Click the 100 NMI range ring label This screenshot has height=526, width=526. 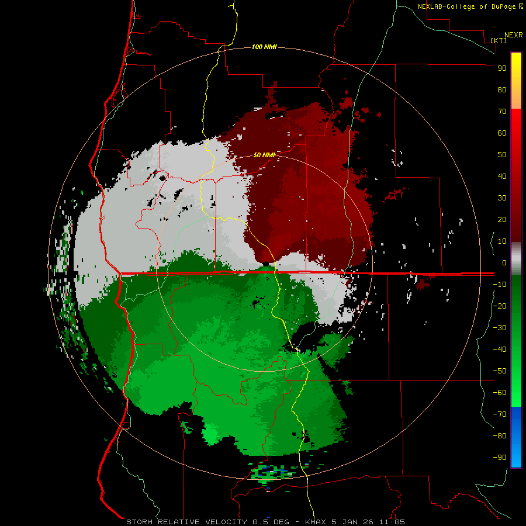pyautogui.click(x=264, y=47)
